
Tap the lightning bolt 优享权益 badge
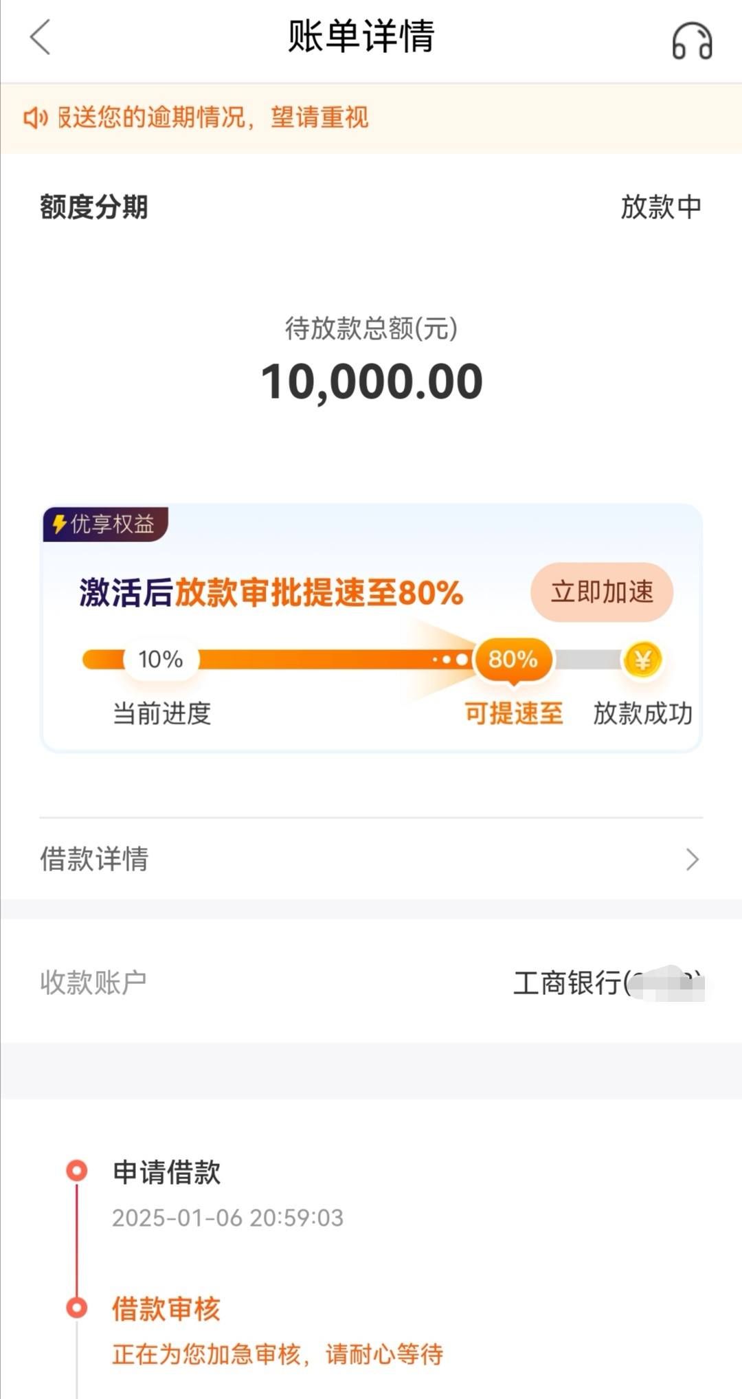pos(105,524)
